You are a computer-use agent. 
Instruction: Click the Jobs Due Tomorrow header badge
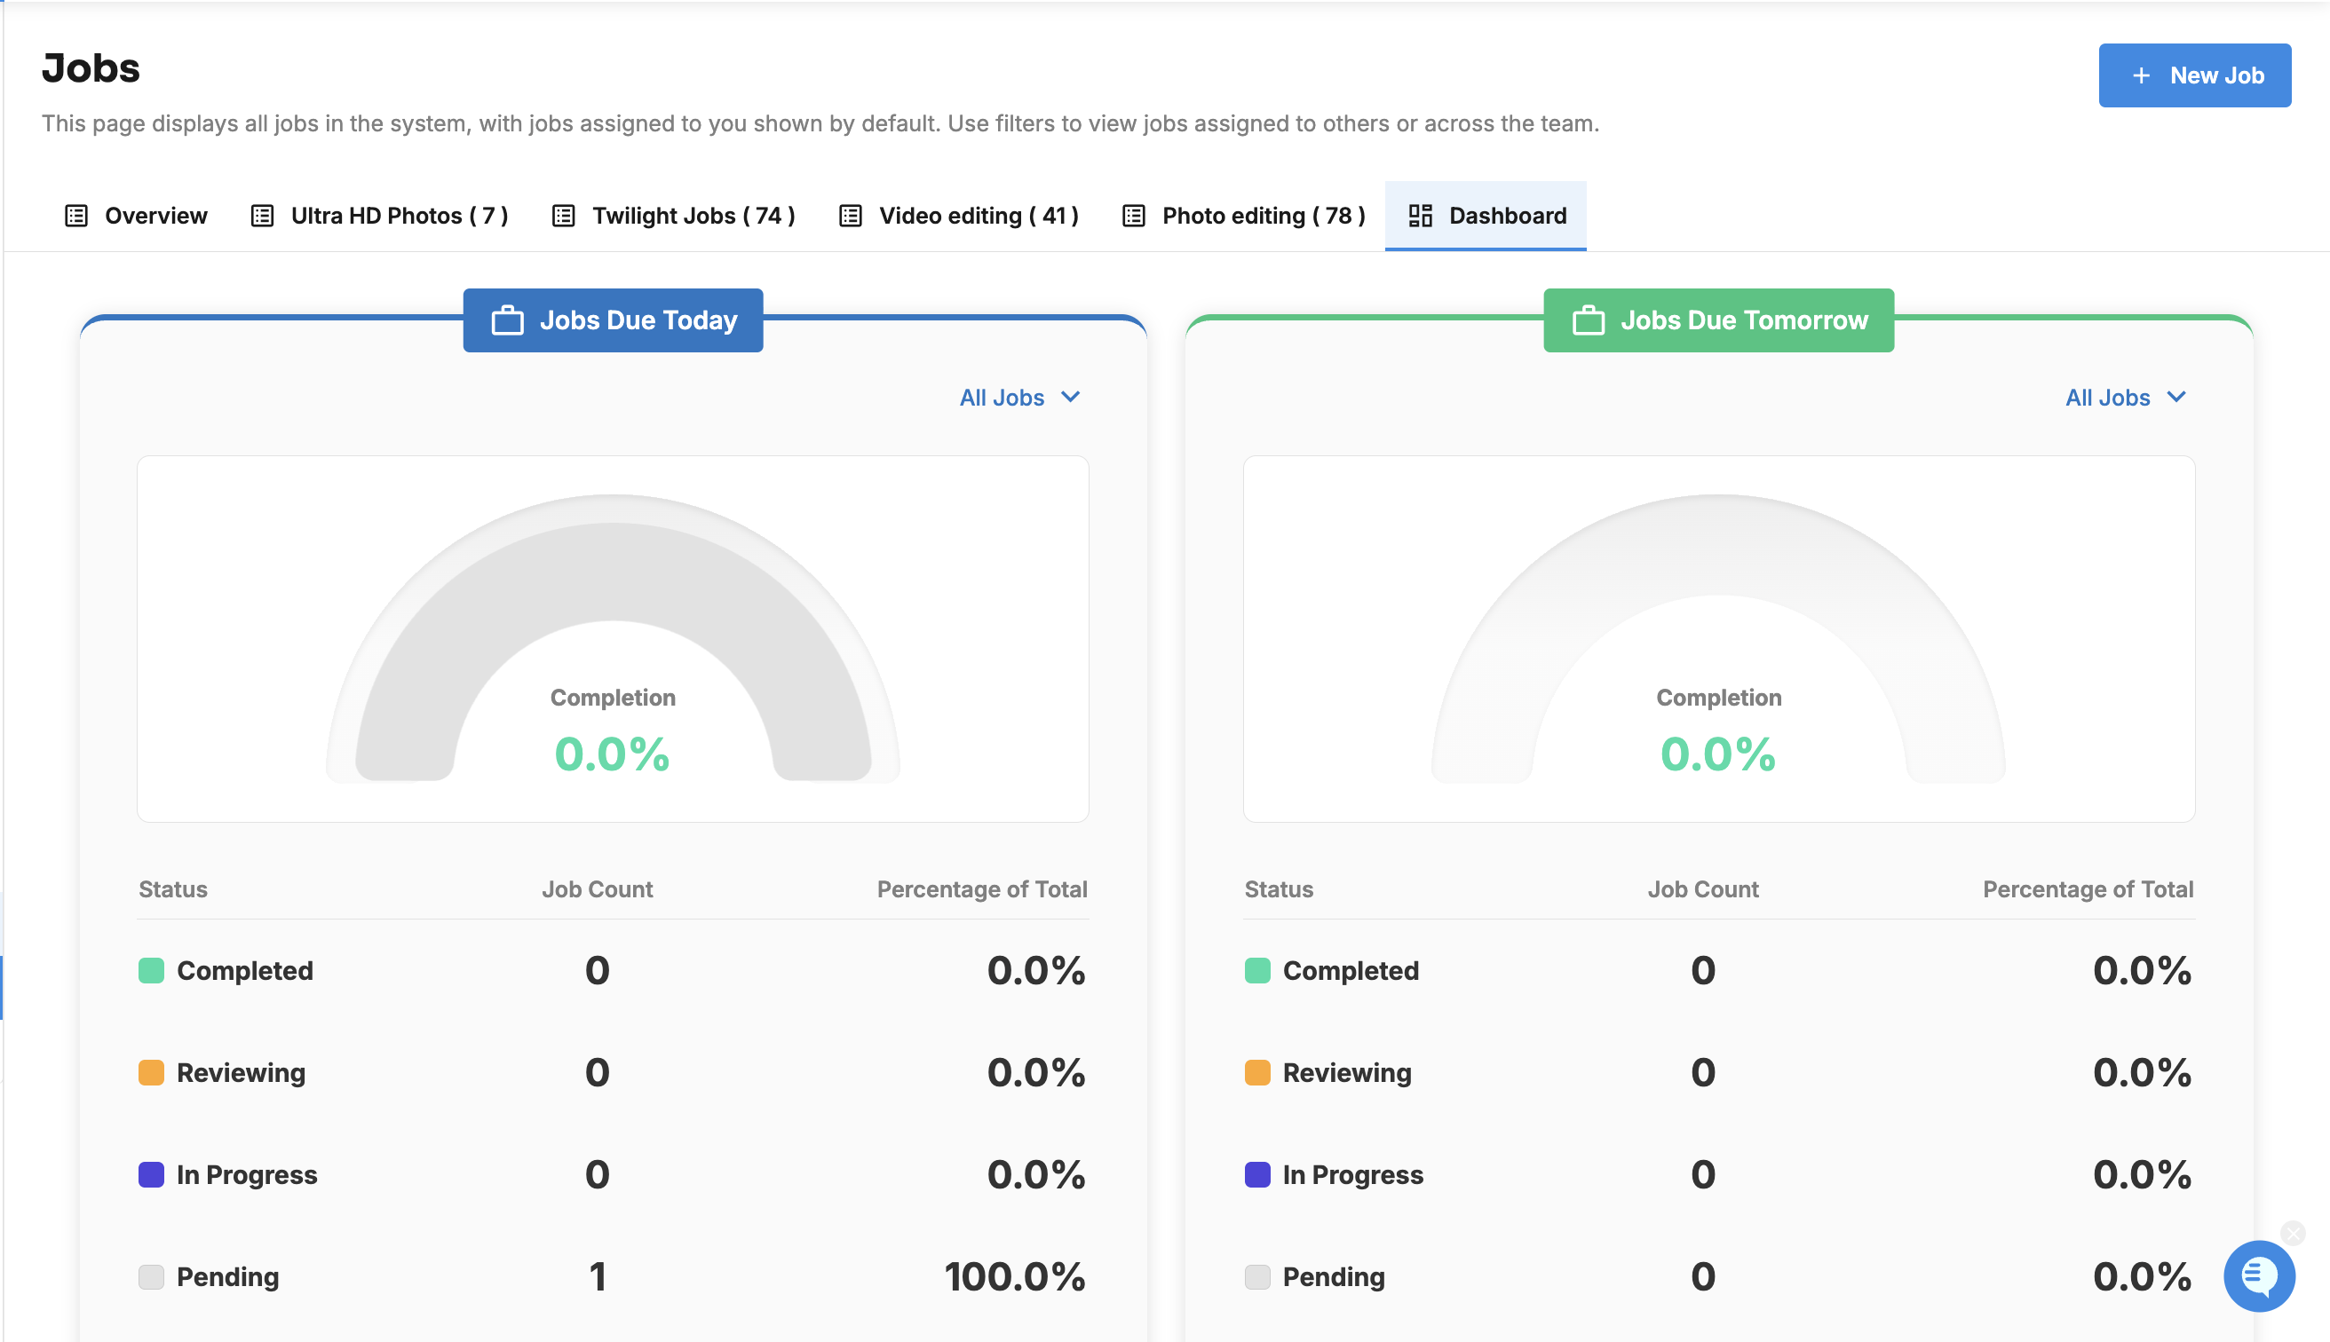point(1719,320)
